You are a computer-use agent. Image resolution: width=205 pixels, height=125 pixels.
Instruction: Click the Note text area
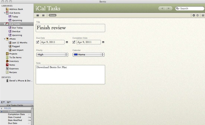[x=70, y=75]
